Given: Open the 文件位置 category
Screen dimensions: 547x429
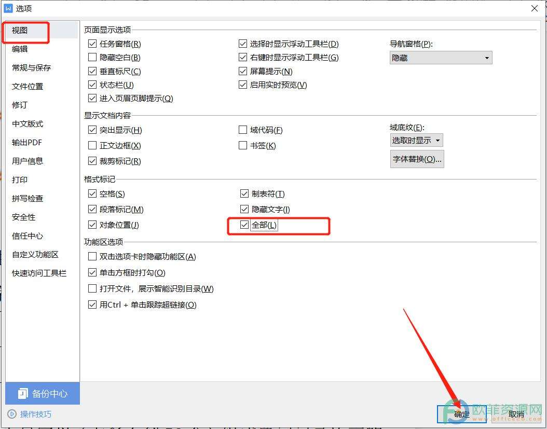Looking at the screenshot, I should [x=28, y=86].
